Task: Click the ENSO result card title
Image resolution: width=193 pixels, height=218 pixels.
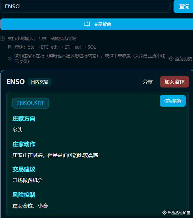Action: [x=16, y=82]
